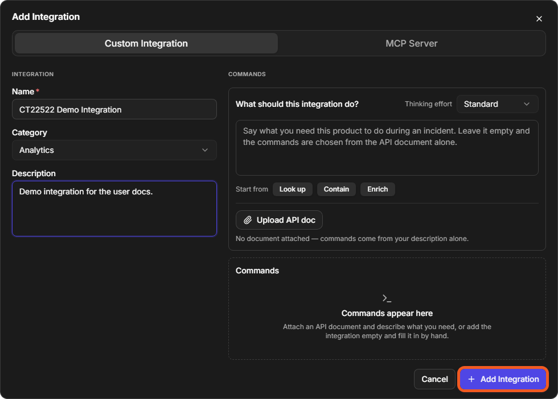The height and width of the screenshot is (399, 558).
Task: Choose the Enrich starter chip
Action: pos(378,189)
